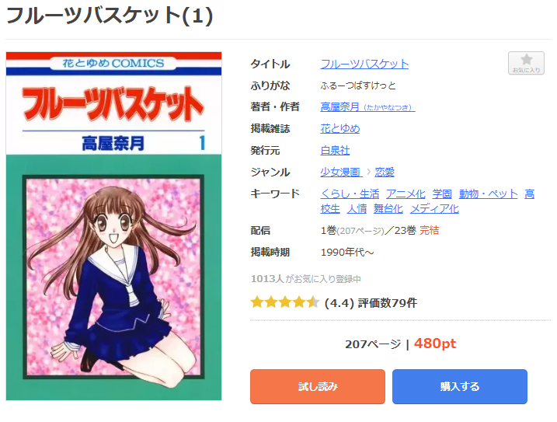Select the 少女漫画 genre link
Image resolution: width=557 pixels, height=422 pixels.
pyautogui.click(x=341, y=172)
